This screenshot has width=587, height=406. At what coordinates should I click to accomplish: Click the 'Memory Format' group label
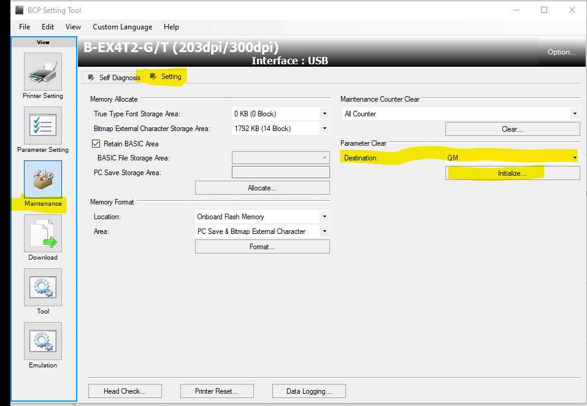(x=112, y=202)
